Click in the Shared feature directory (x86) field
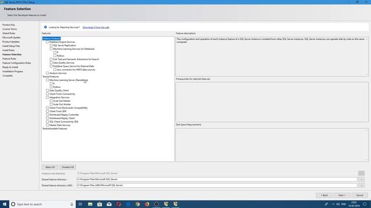The width and height of the screenshot is (371, 208). 217,185
